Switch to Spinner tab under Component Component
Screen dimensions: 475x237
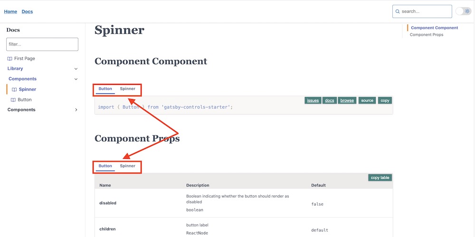point(127,89)
